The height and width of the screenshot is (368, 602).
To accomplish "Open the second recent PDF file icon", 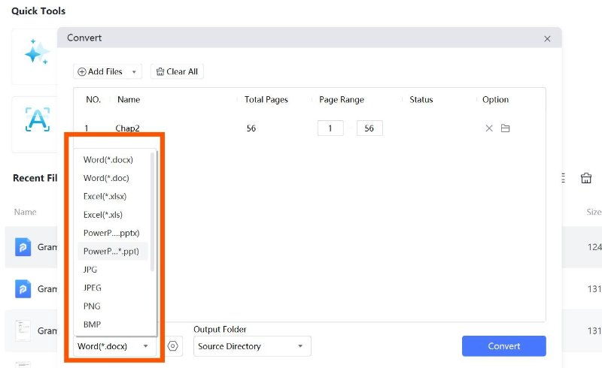I will click(23, 289).
